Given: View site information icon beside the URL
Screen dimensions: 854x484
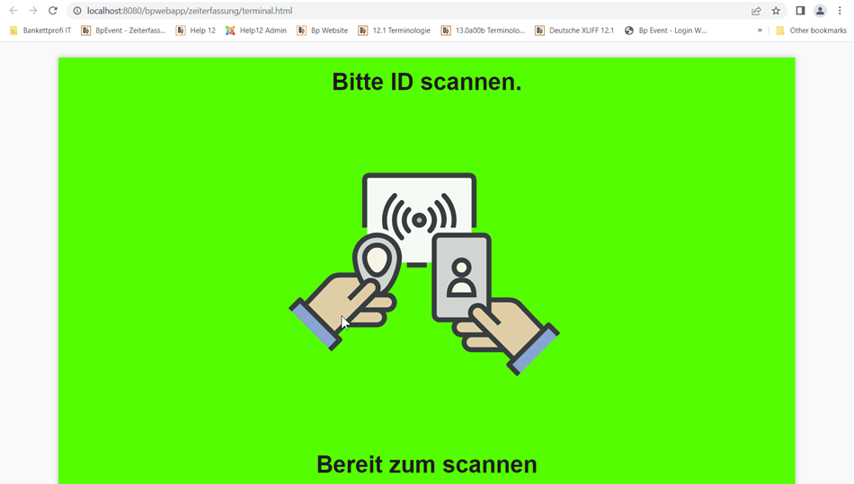Looking at the screenshot, I should click(x=77, y=11).
